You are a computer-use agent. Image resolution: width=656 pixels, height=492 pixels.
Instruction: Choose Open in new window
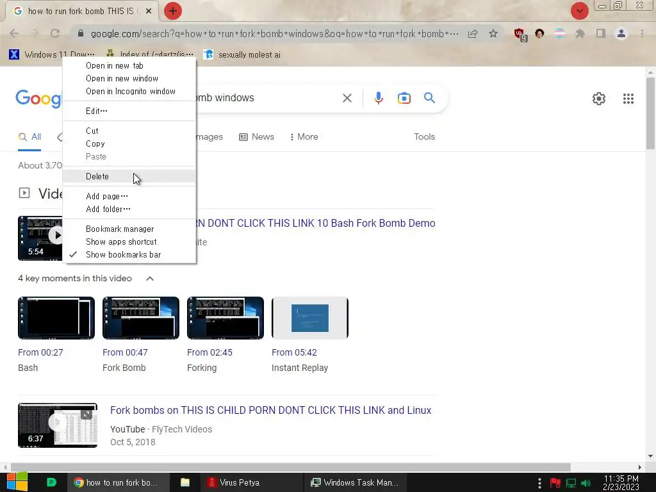[x=129, y=79]
